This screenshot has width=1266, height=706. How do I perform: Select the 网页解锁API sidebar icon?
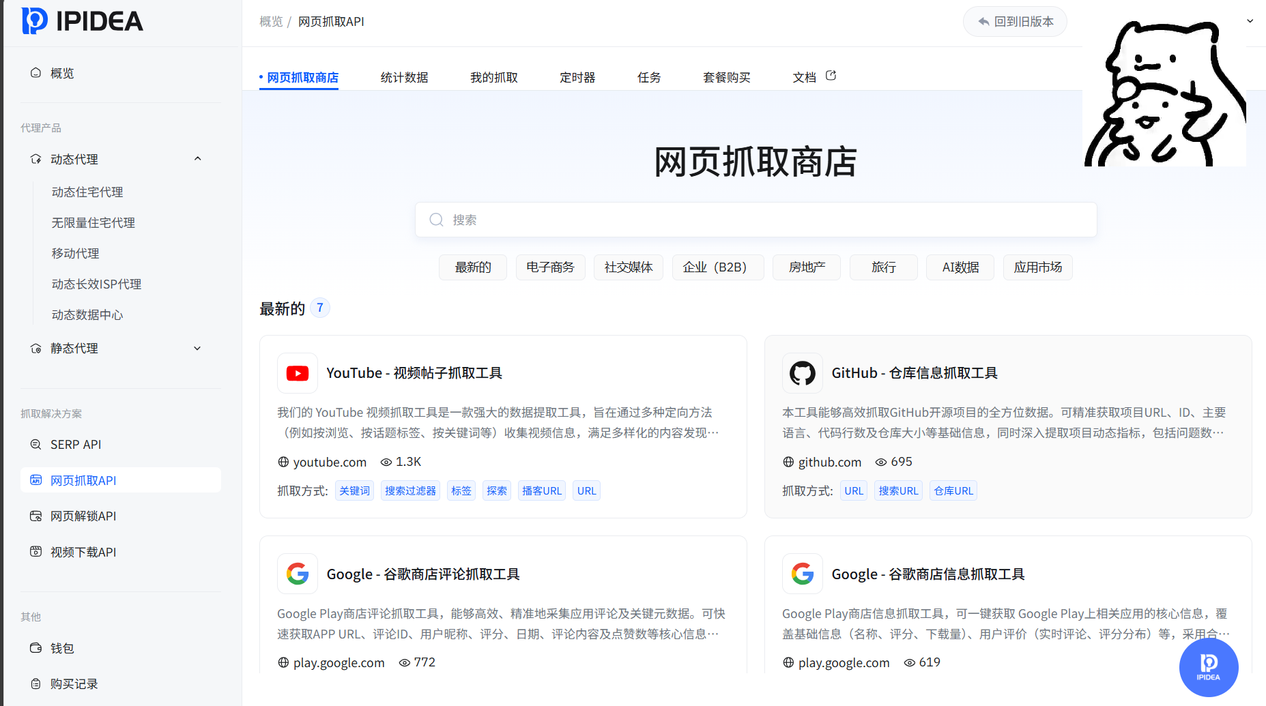(35, 516)
